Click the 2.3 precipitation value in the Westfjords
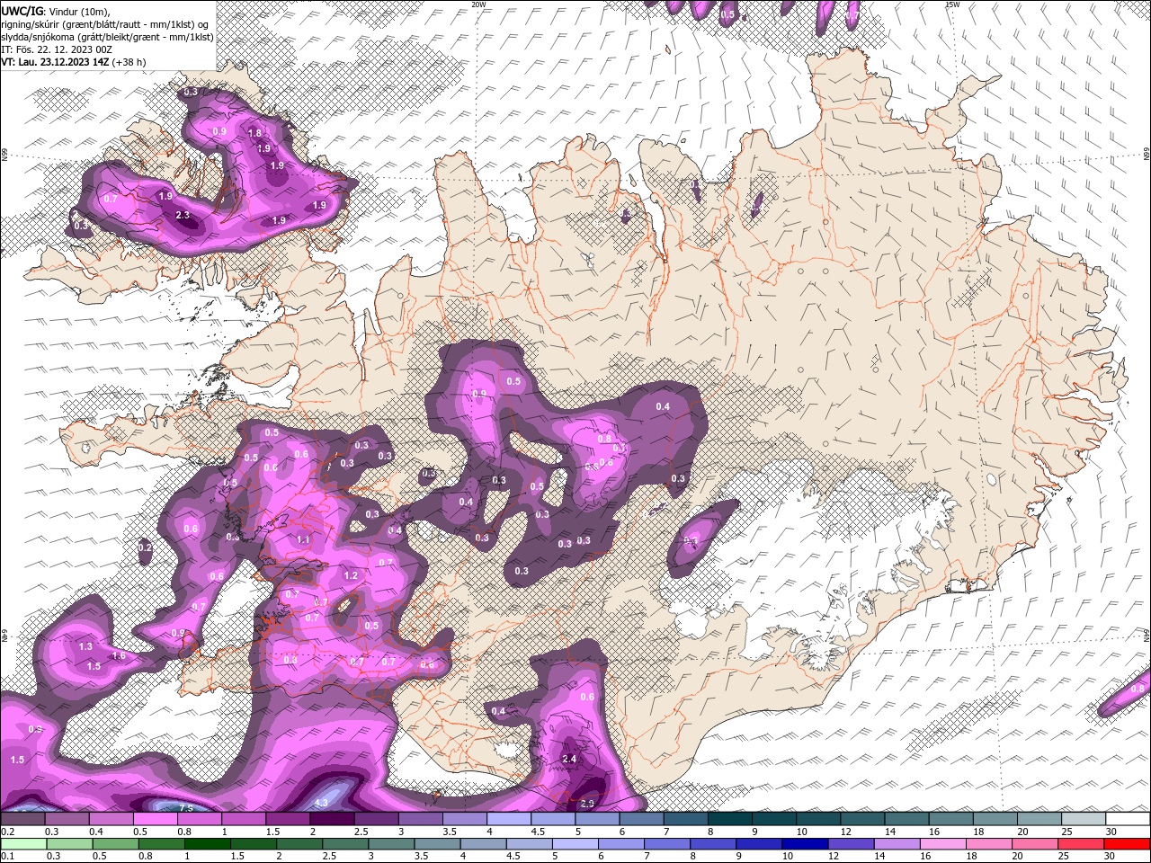This screenshot has height=863, width=1151. tap(183, 215)
